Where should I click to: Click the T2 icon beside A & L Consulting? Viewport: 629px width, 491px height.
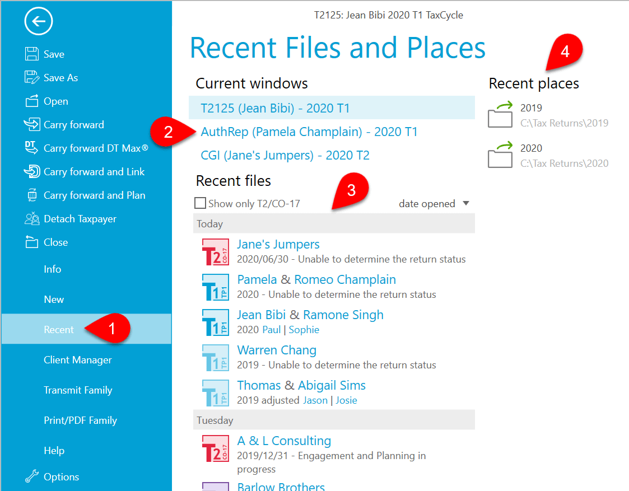(216, 448)
